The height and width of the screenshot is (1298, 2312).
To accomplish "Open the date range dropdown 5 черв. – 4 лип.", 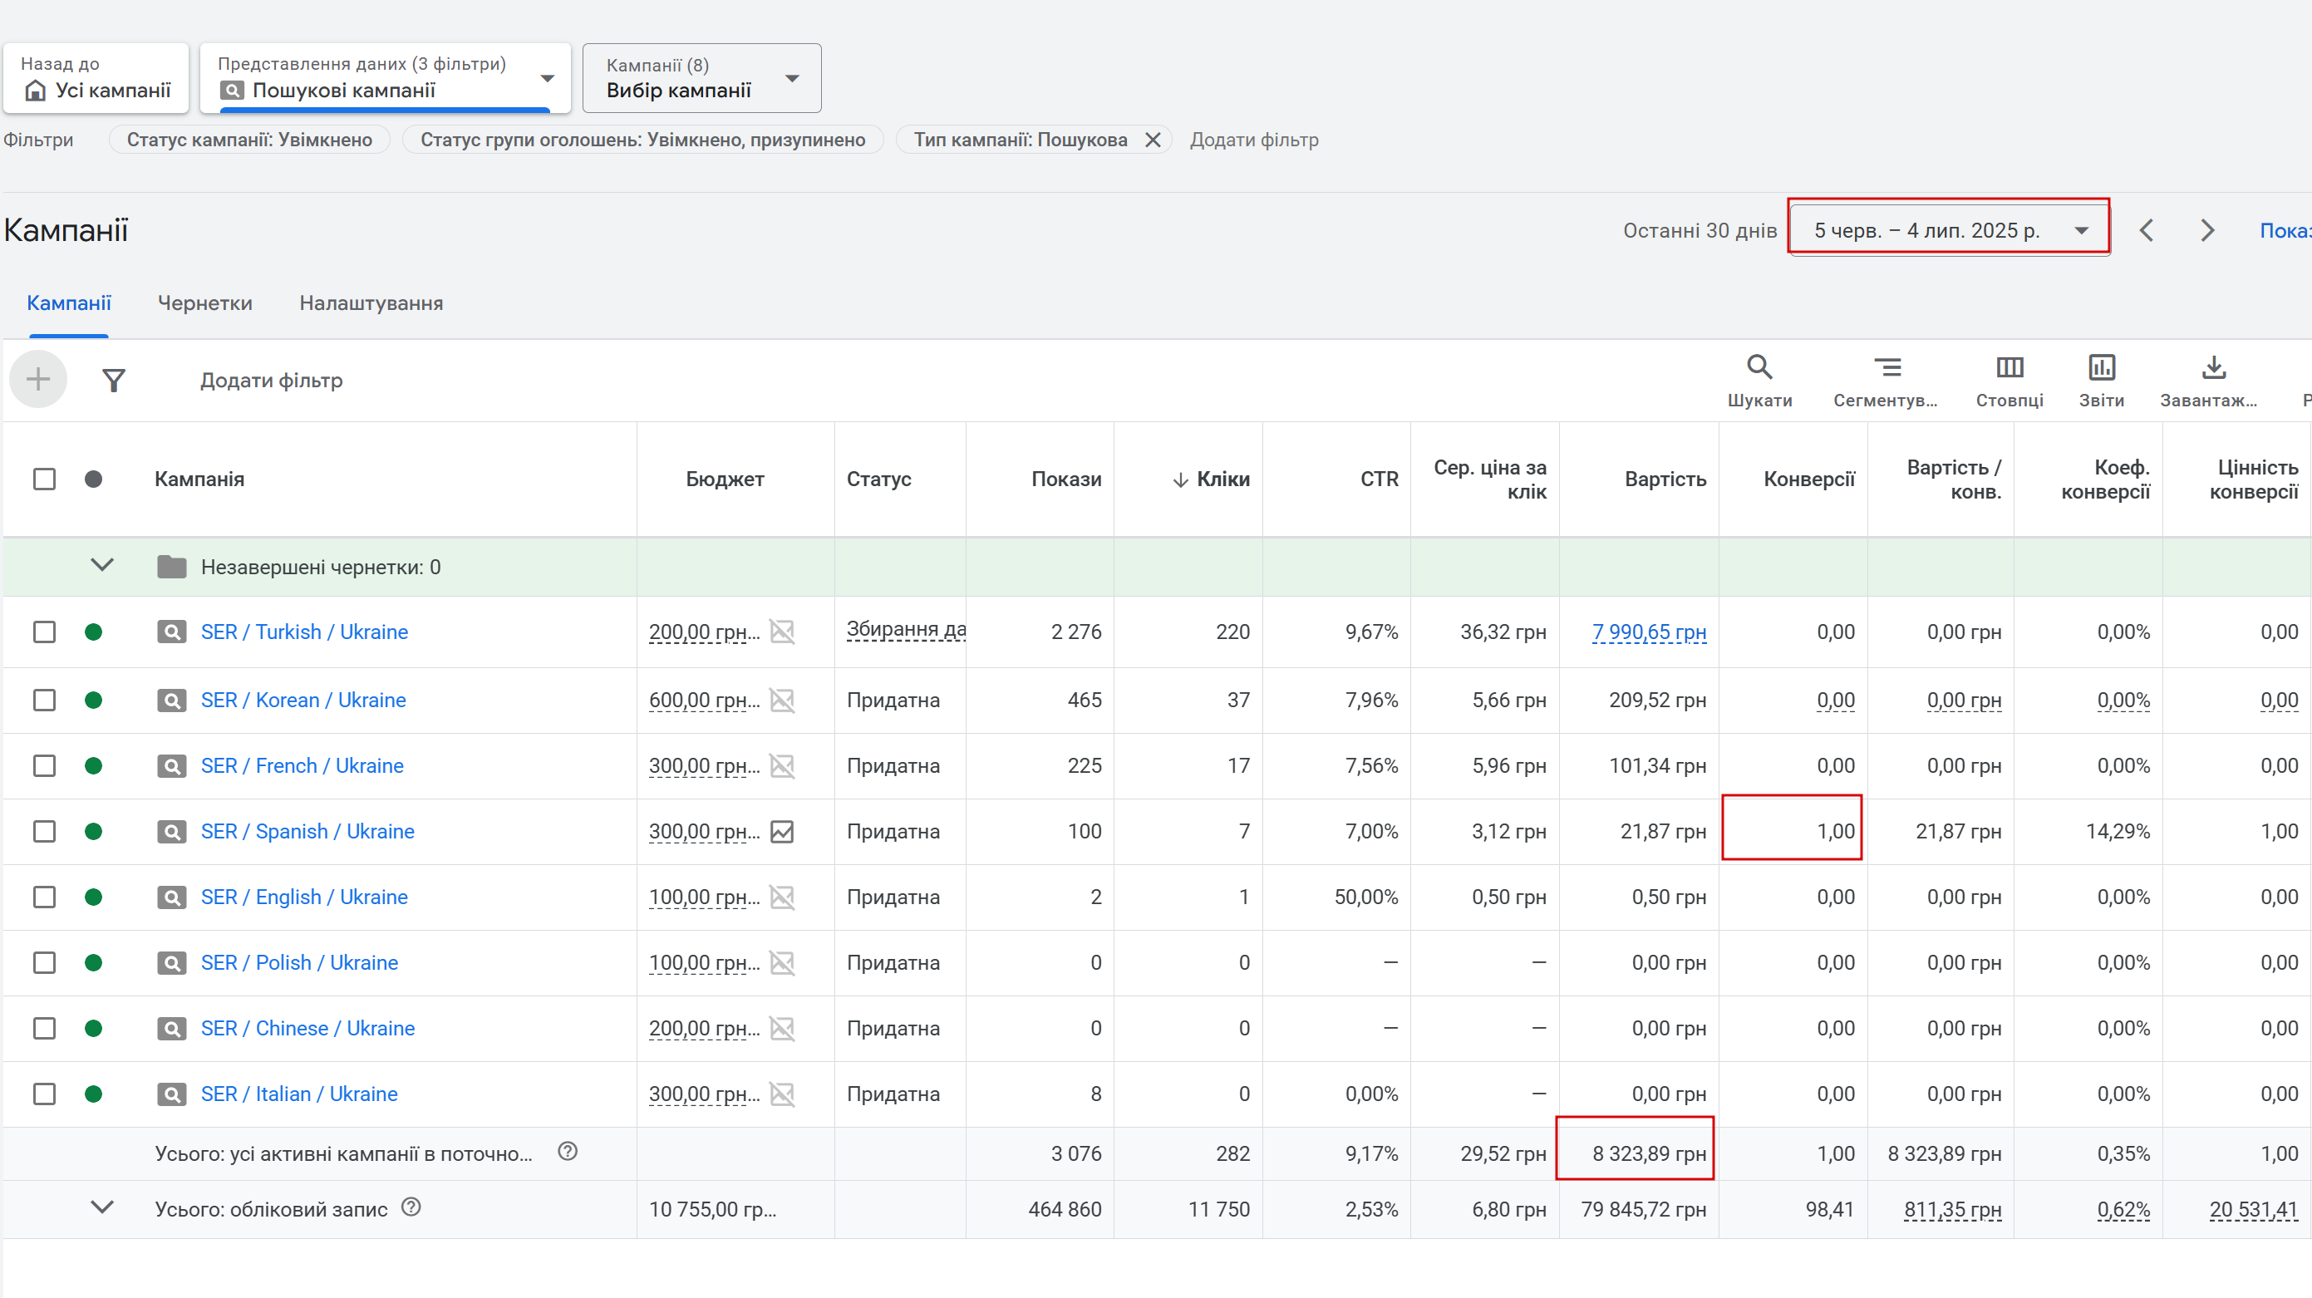I will coord(1949,231).
